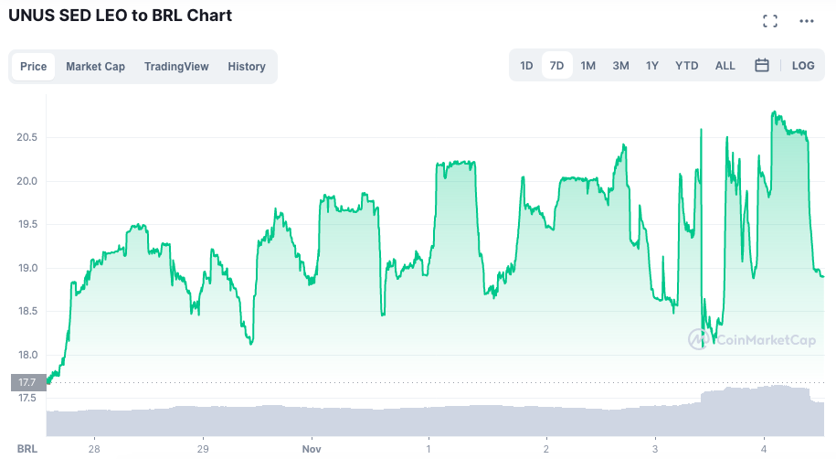The width and height of the screenshot is (836, 459).
Task: Open the three-dot more options menu
Action: [x=806, y=21]
